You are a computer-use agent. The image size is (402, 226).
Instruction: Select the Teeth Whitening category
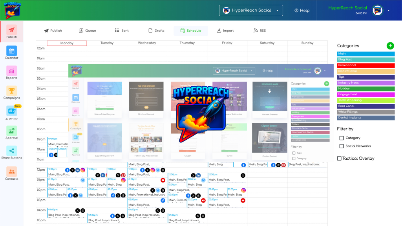[x=366, y=100]
